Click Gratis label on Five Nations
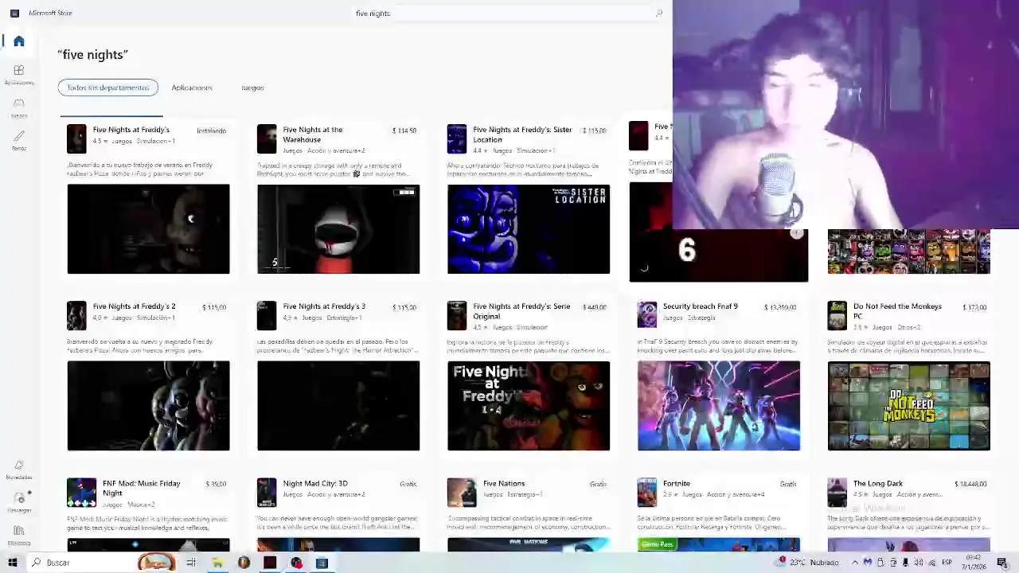 point(599,484)
